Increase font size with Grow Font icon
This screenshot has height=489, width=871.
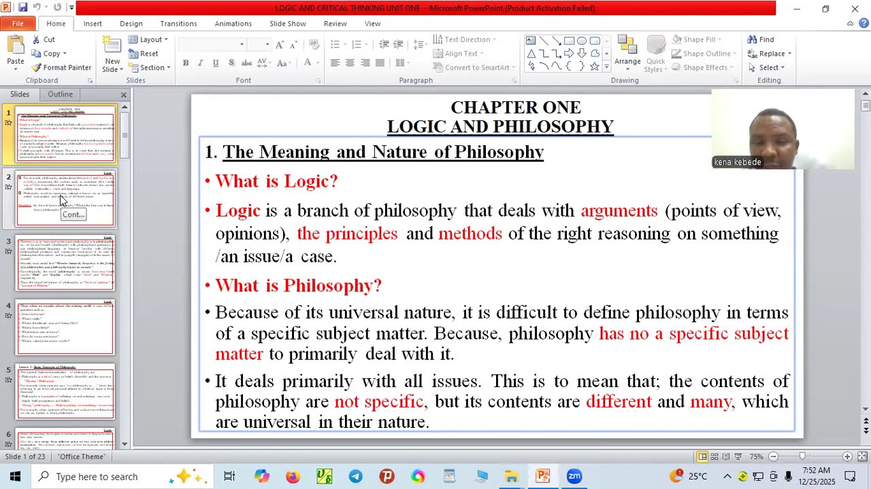coord(279,44)
